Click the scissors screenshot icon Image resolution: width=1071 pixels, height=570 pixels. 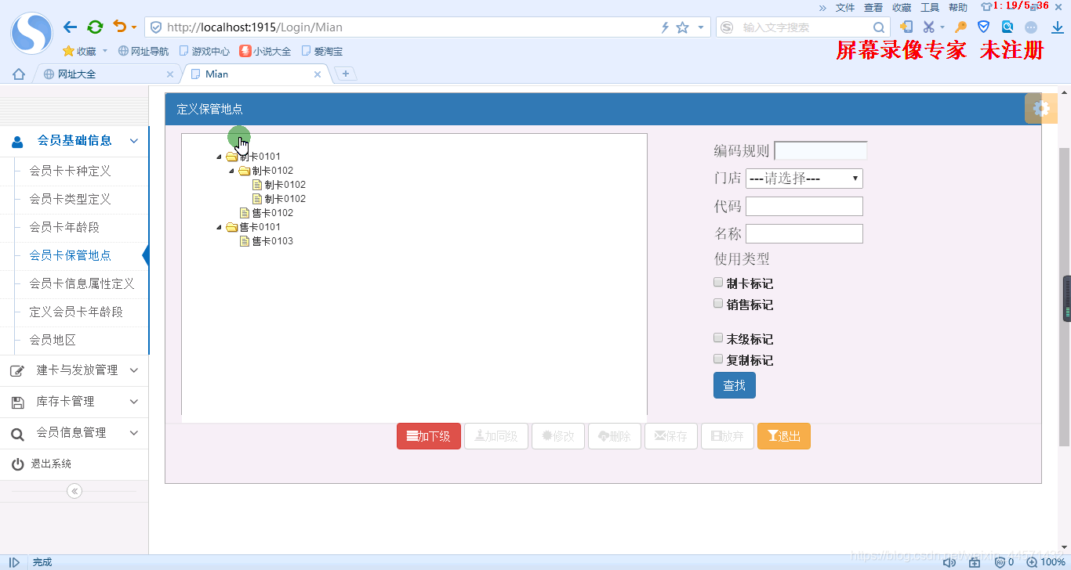929,27
